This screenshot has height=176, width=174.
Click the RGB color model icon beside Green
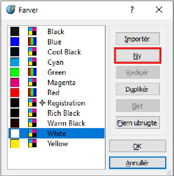click(x=32, y=72)
